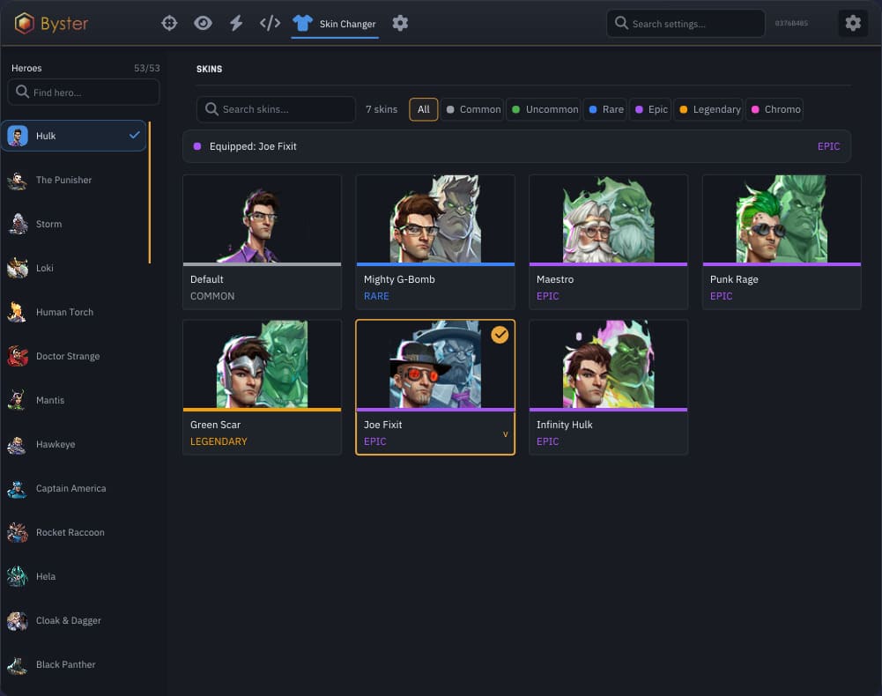
Task: Select Storm hero
Action: tap(74, 224)
